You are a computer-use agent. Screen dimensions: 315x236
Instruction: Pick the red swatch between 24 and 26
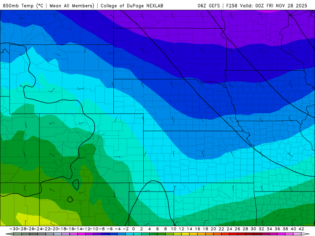233,234
